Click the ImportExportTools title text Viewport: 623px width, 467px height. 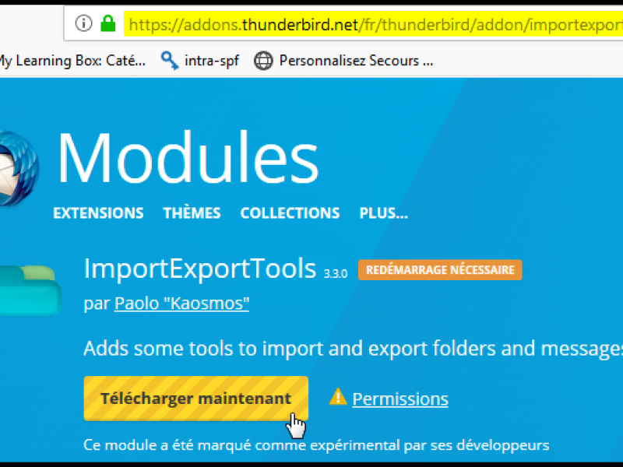click(x=200, y=269)
